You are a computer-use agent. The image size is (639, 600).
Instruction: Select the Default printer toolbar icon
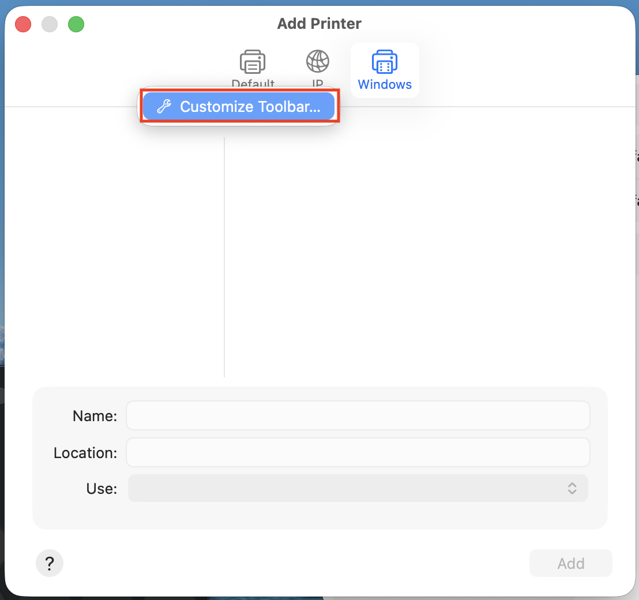coord(253,62)
